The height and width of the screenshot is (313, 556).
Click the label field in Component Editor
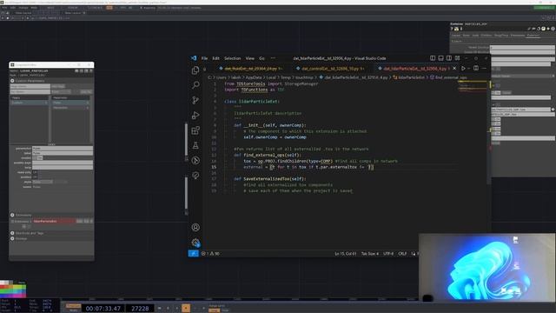[x=63, y=153]
